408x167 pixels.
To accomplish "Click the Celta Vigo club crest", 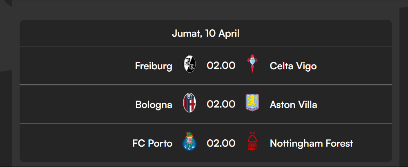I will pyautogui.click(x=252, y=64).
